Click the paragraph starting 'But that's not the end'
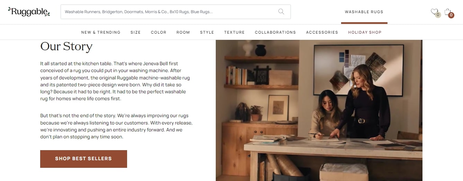This screenshot has height=181, width=463. click(116, 126)
